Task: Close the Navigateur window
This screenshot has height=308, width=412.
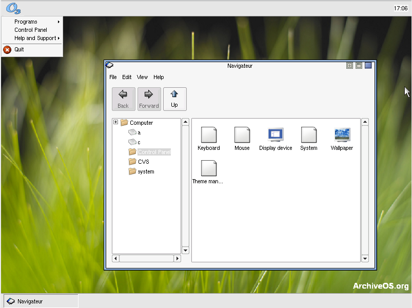Action: click(x=368, y=65)
